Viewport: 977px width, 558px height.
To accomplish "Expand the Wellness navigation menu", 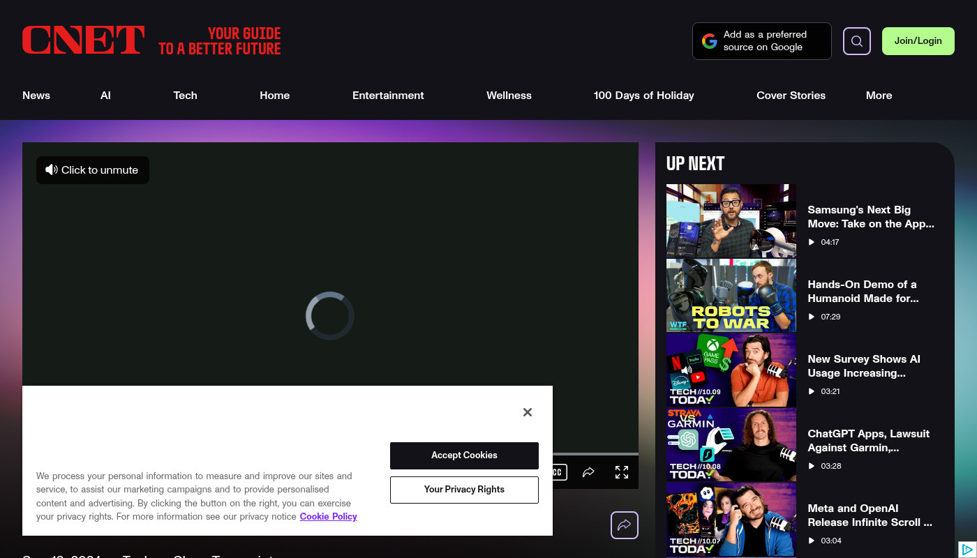I will pyautogui.click(x=509, y=96).
